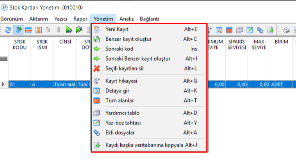
Task: Choose Sonraki Benzer kayıt oluştur
Action: pyautogui.click(x=149, y=58)
